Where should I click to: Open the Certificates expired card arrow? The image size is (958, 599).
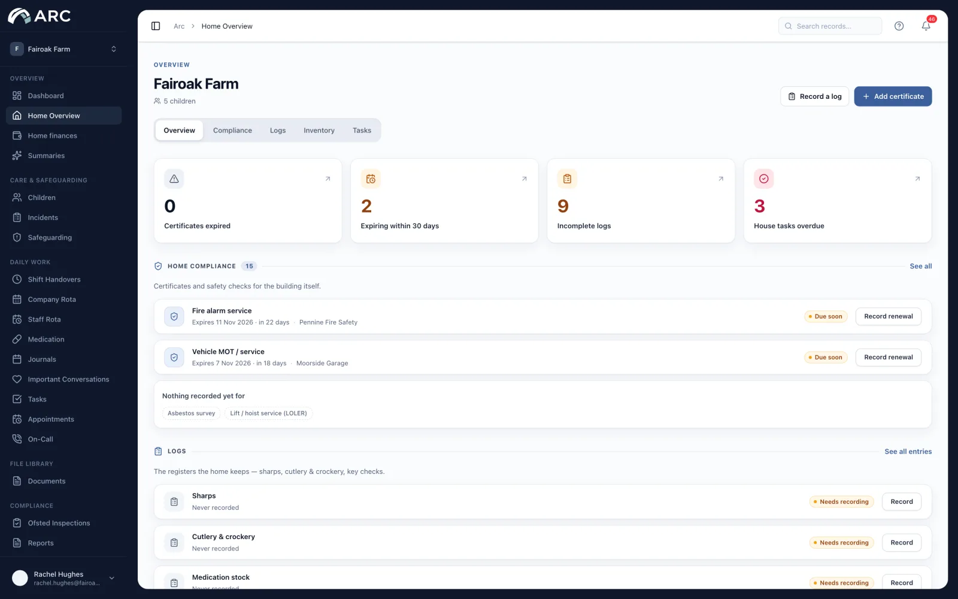[x=328, y=179]
